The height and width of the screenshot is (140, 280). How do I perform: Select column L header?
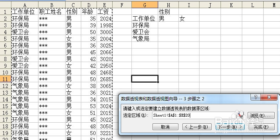tap(253, 5)
